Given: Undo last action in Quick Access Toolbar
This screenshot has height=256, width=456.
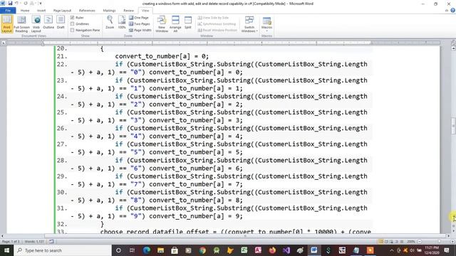Looking at the screenshot, I should pos(16,3).
